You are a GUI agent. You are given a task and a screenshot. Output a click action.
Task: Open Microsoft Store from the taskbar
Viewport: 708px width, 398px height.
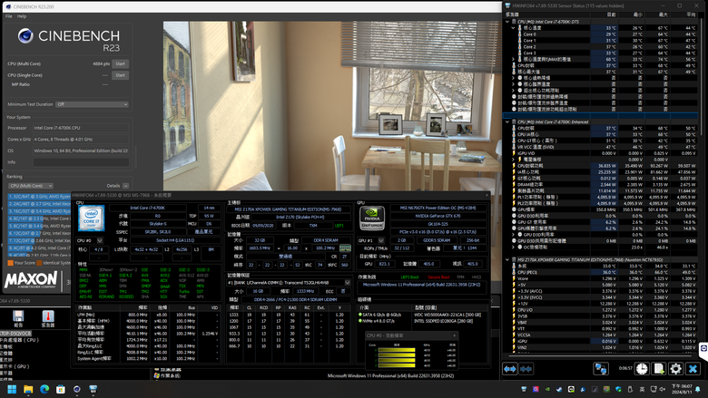point(61,389)
